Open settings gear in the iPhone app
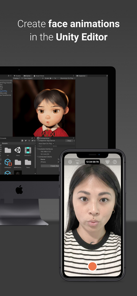This screenshot has width=137, height=296. click(70, 162)
